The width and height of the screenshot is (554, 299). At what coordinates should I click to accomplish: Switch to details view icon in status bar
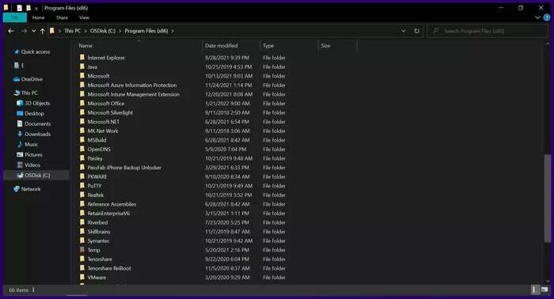534,290
